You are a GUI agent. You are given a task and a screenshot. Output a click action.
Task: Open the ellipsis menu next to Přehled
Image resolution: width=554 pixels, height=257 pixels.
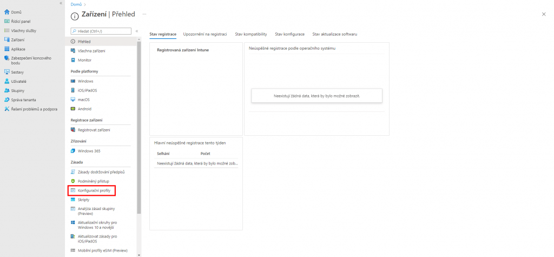pos(144,14)
